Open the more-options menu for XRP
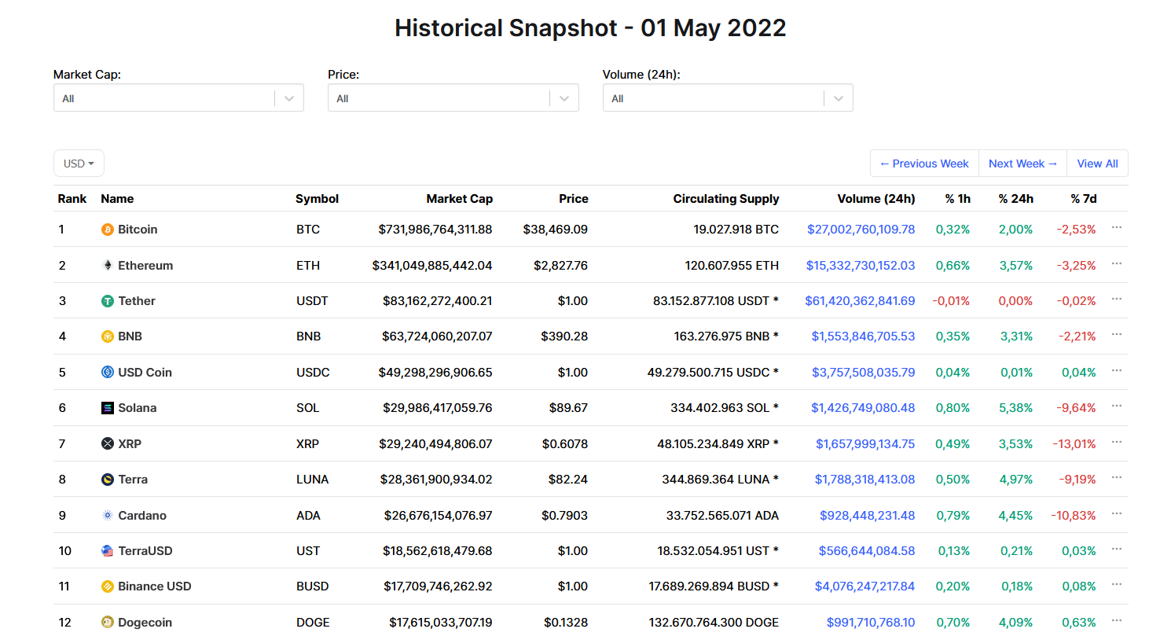 [1117, 442]
